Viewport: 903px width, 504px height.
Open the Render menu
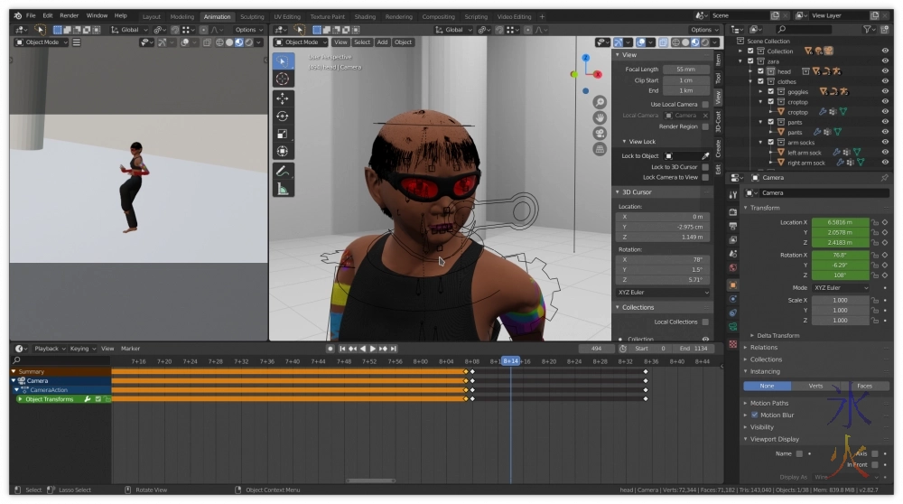click(x=69, y=15)
